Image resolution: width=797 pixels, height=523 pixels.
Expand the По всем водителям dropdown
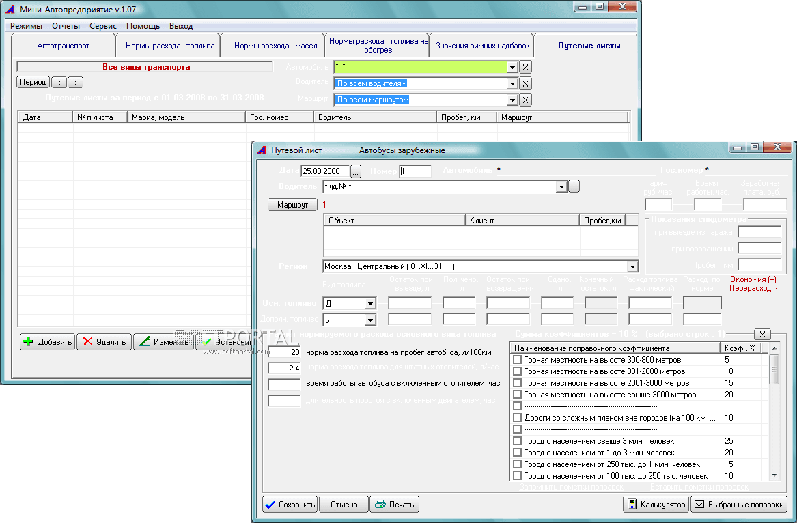(512, 83)
